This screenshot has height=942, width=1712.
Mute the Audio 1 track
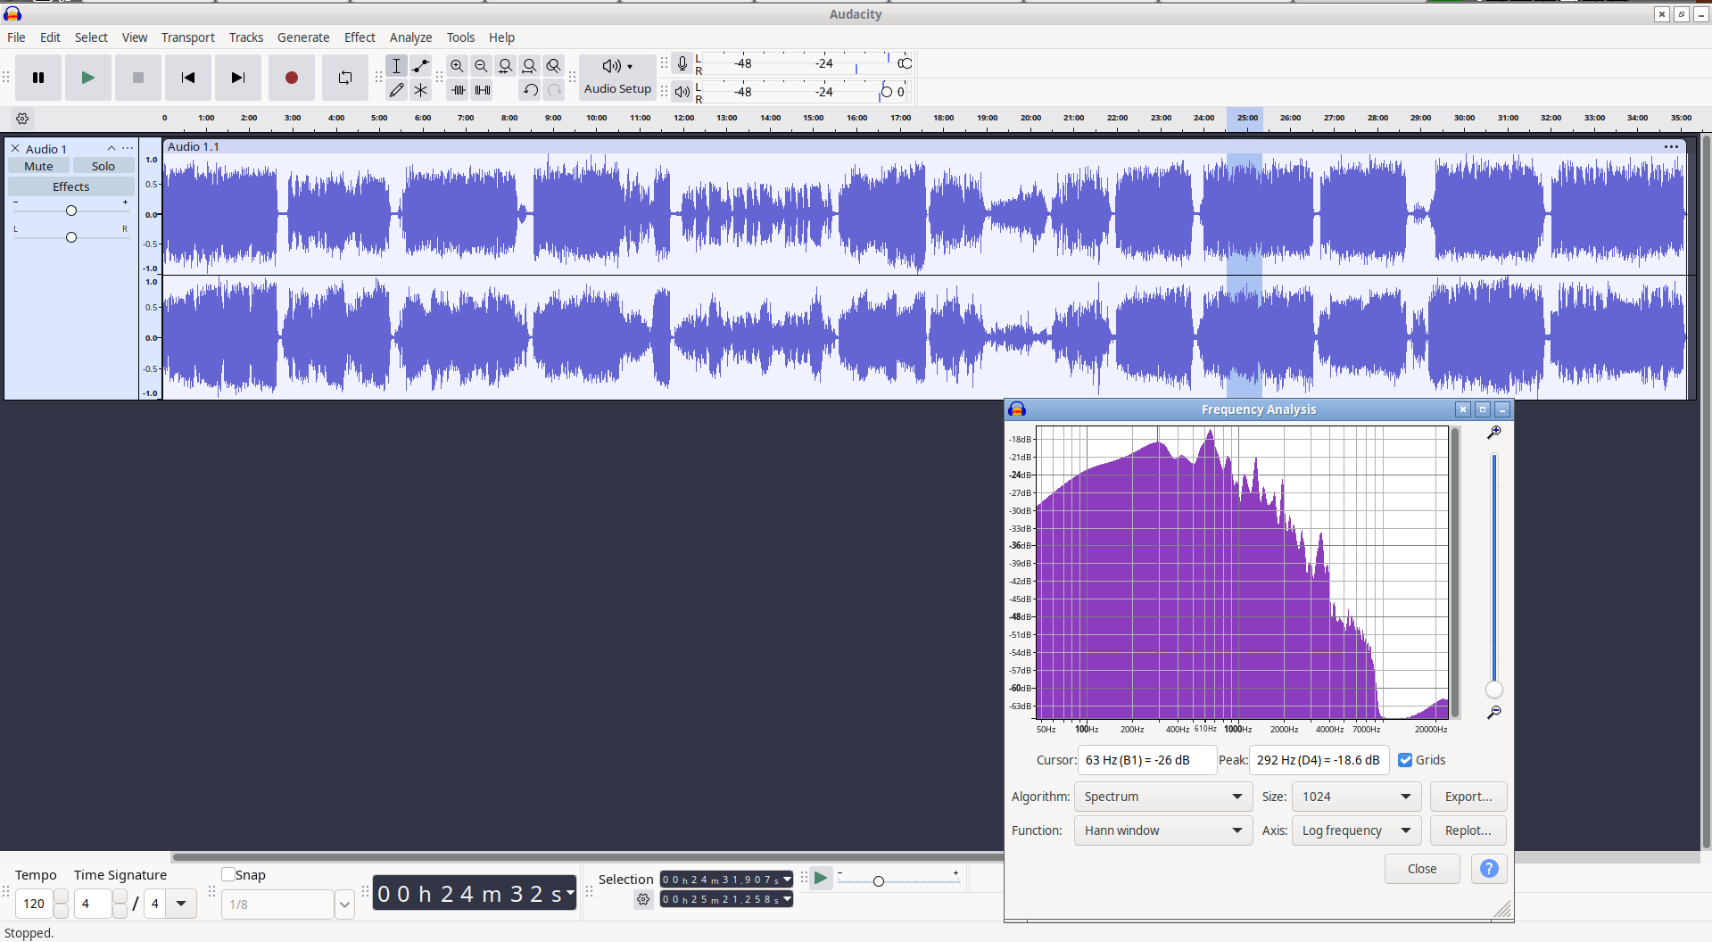pos(38,166)
